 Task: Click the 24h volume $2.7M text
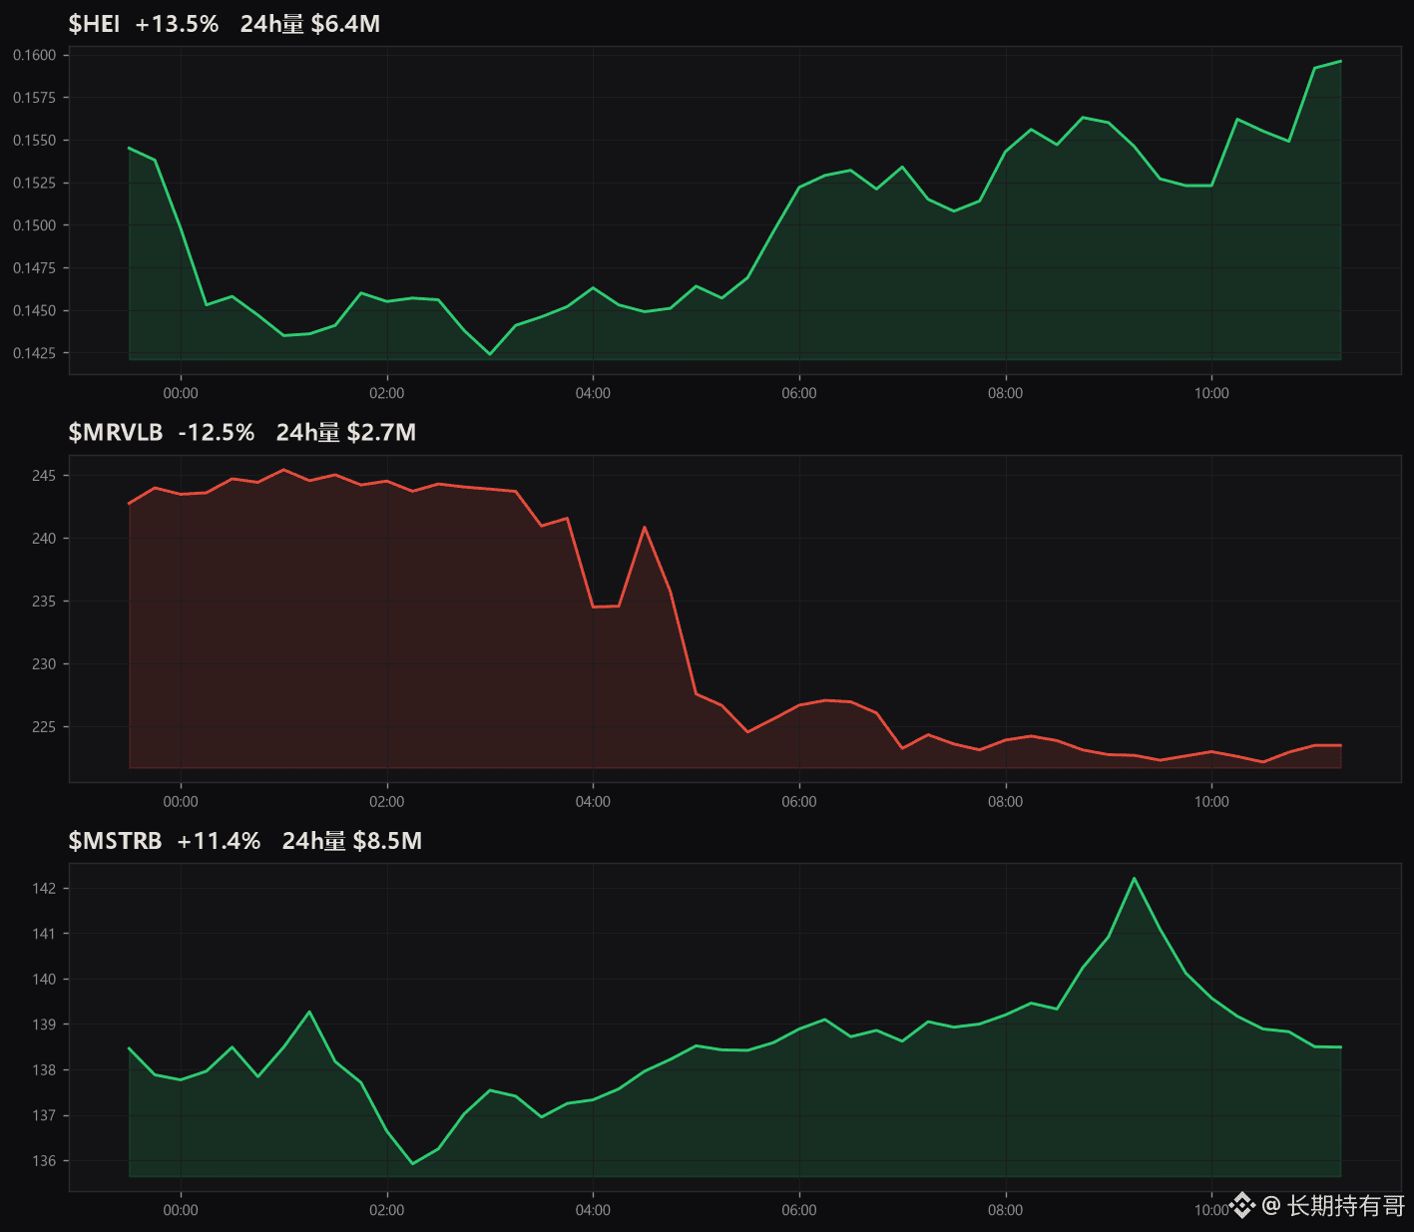346,432
